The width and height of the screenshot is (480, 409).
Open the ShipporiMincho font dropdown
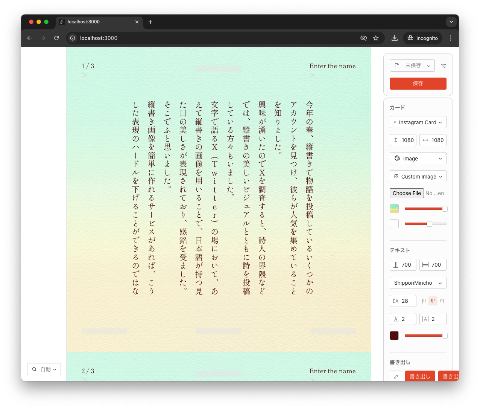(418, 283)
